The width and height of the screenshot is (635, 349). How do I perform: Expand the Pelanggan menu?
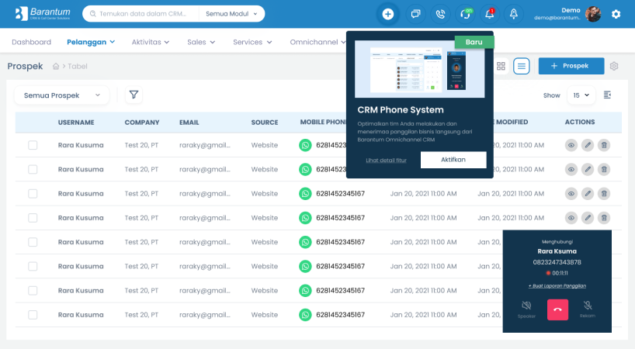[91, 42]
